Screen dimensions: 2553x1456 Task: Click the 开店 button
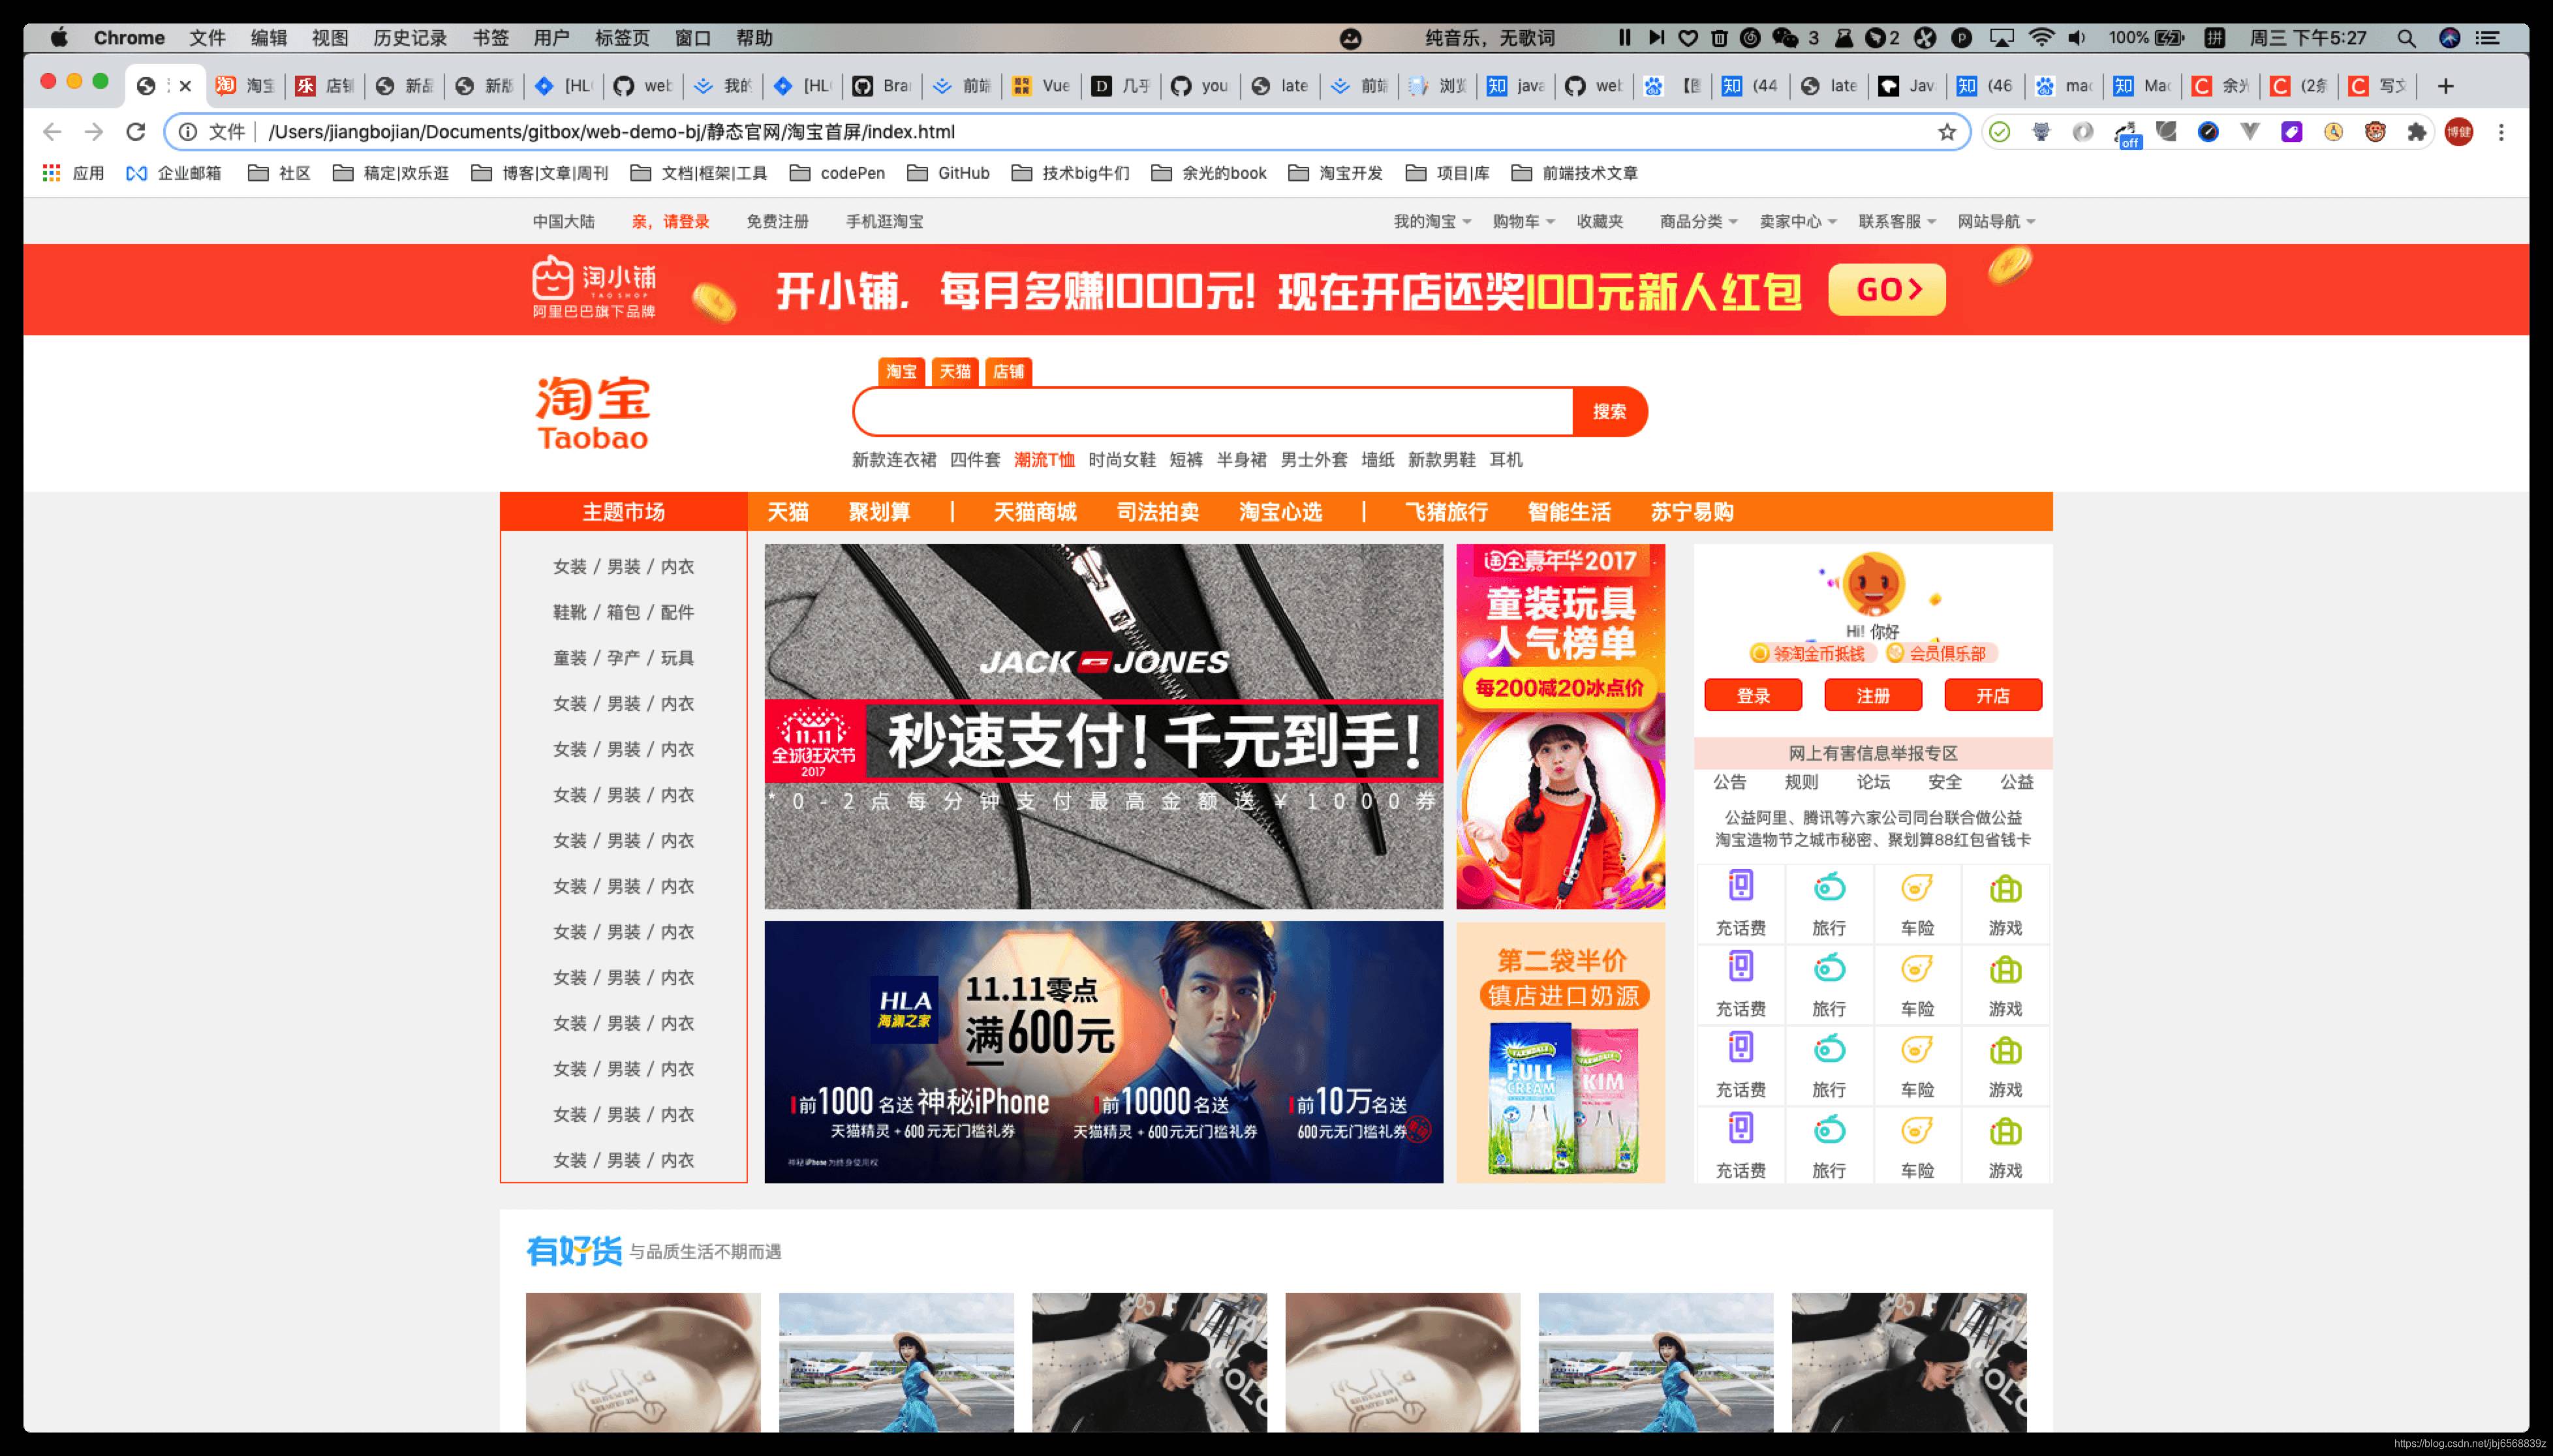click(1993, 696)
